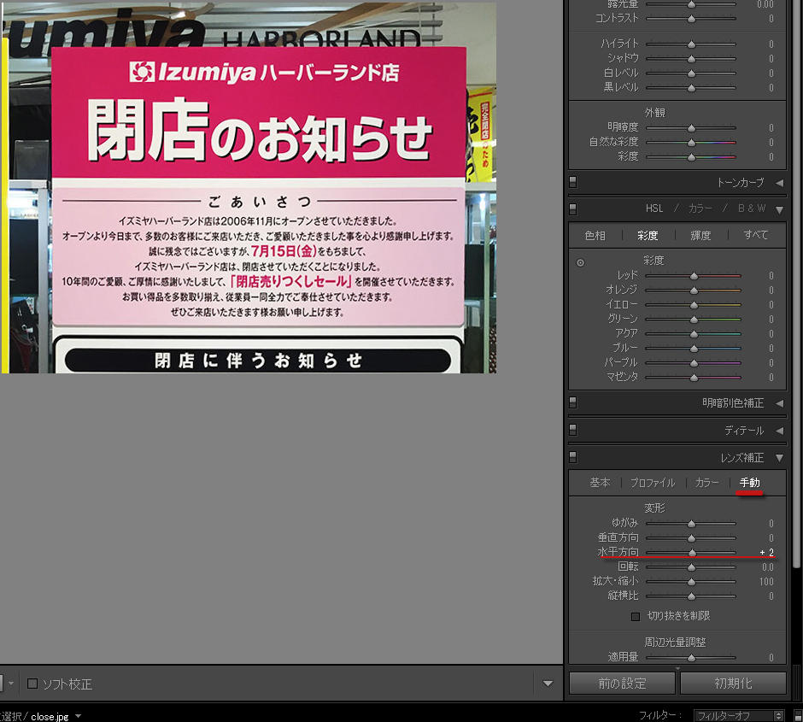
Task: Adjust the 白レベル slider
Action: [691, 73]
